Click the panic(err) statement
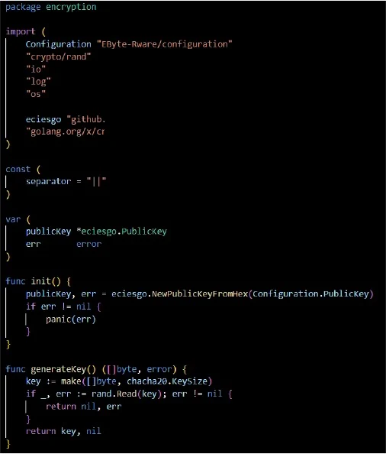Viewport: 386px width, 454px height. (71, 319)
